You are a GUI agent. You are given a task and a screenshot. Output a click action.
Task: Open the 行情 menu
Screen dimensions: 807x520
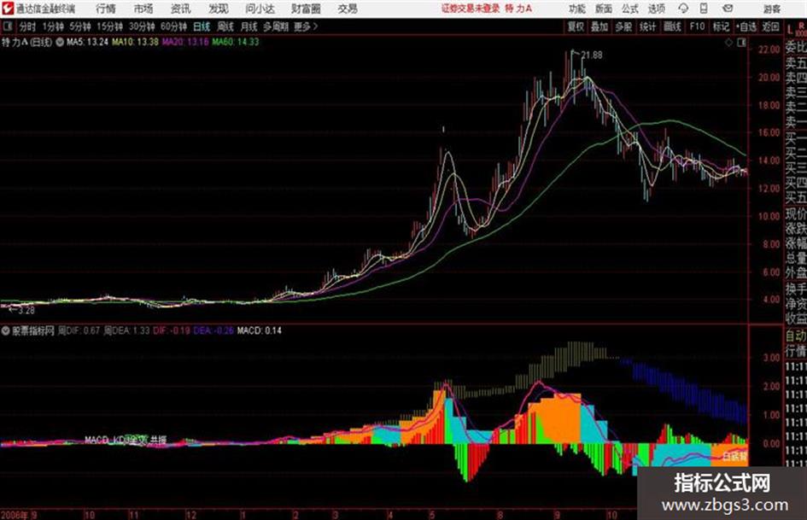click(106, 9)
